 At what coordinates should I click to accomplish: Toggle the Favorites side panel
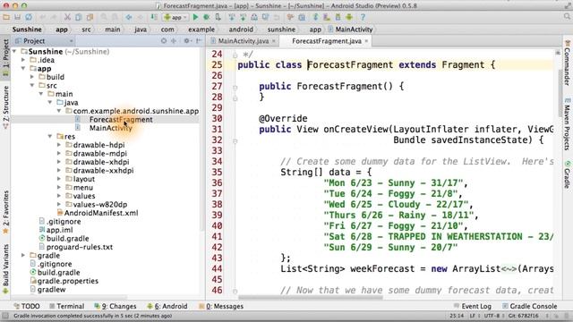click(5, 212)
